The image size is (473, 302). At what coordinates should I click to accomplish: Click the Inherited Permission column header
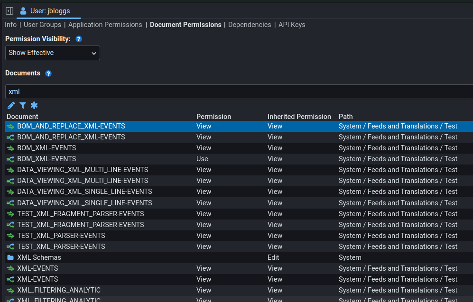tap(299, 117)
